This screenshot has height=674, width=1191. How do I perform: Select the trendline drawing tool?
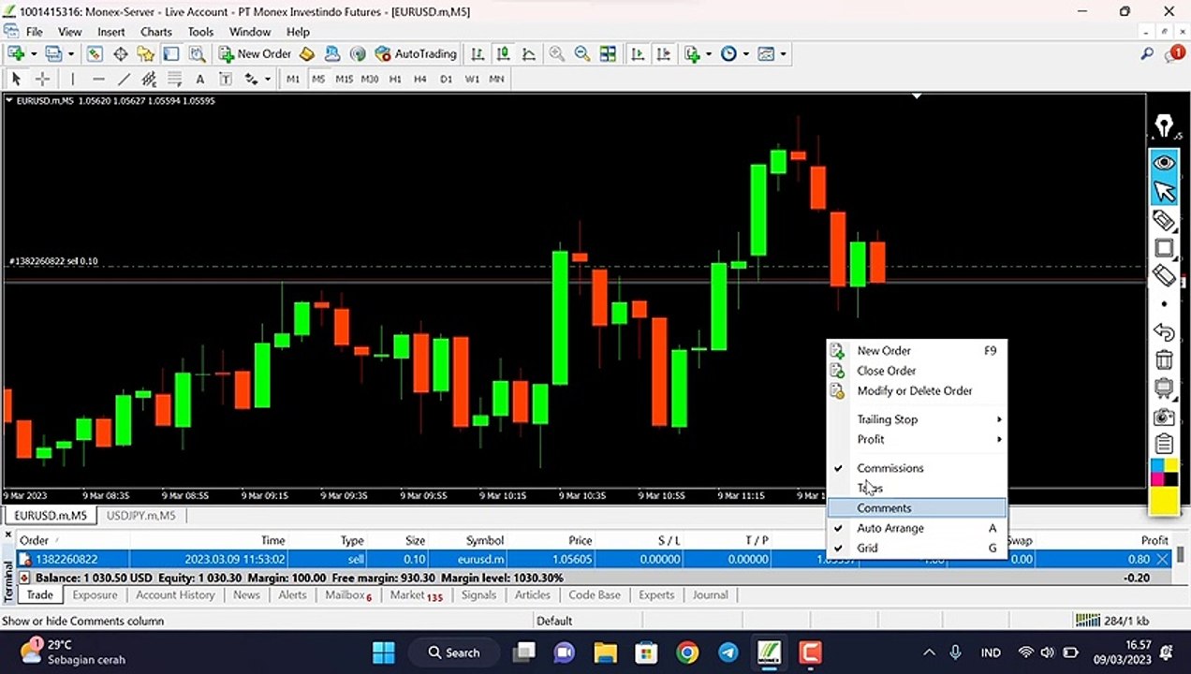124,80
